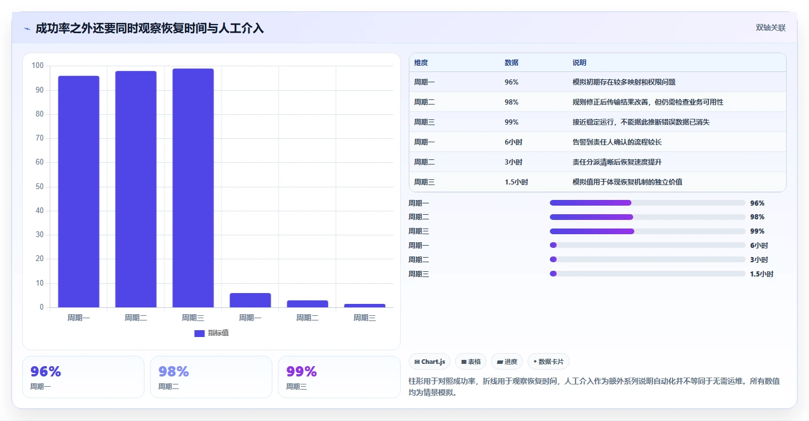
Task: Click the 双轴关联 tag in the header
Action: [x=771, y=28]
